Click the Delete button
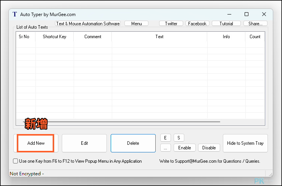 coord(133,143)
